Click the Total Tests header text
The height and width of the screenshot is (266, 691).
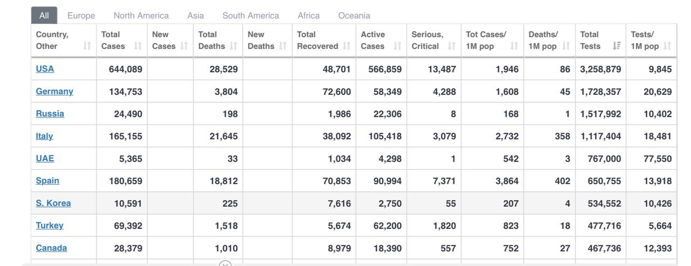[591, 40]
